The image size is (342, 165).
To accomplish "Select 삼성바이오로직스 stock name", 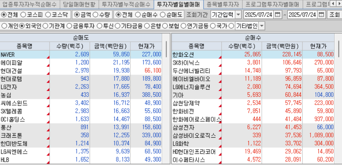I will (x=194, y=136).
